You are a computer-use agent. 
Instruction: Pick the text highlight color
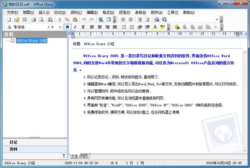(162, 27)
